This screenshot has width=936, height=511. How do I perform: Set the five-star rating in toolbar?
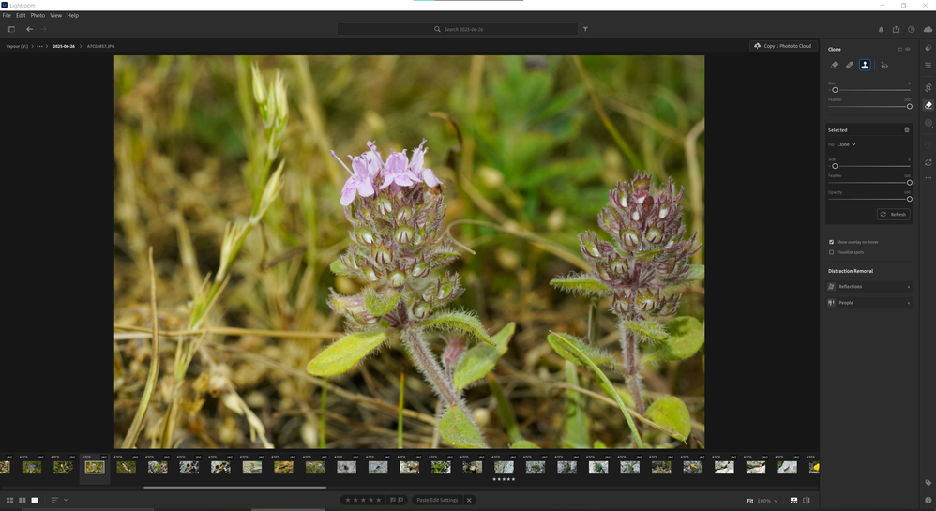point(379,500)
